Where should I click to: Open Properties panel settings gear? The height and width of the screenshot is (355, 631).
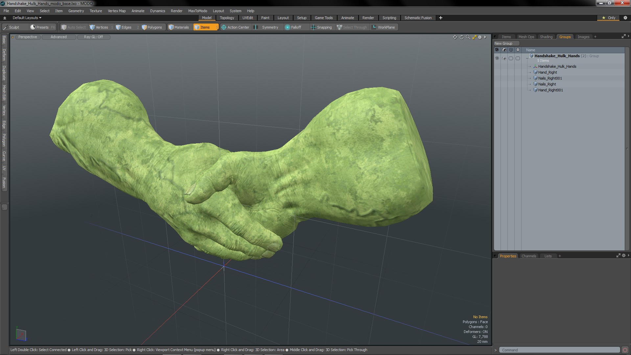(624, 256)
